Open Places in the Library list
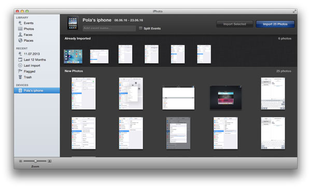 [x=29, y=40]
